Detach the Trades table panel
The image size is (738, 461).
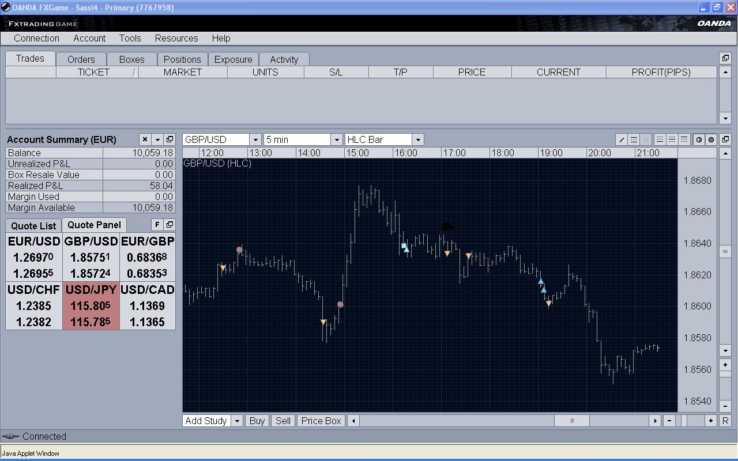(726, 58)
